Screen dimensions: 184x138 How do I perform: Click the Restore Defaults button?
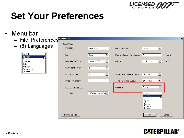[x=71, y=115]
